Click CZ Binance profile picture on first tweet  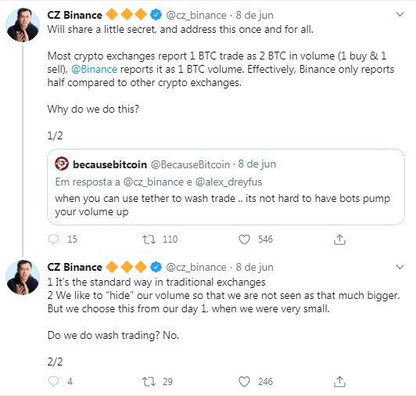[23, 25]
